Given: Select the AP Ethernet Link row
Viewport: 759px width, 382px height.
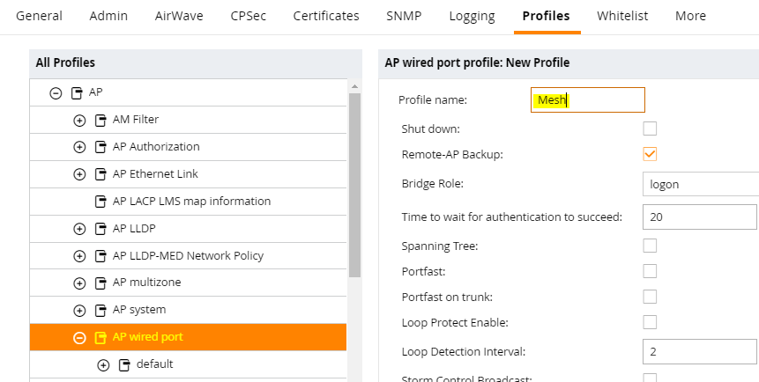Looking at the screenshot, I should 189,174.
